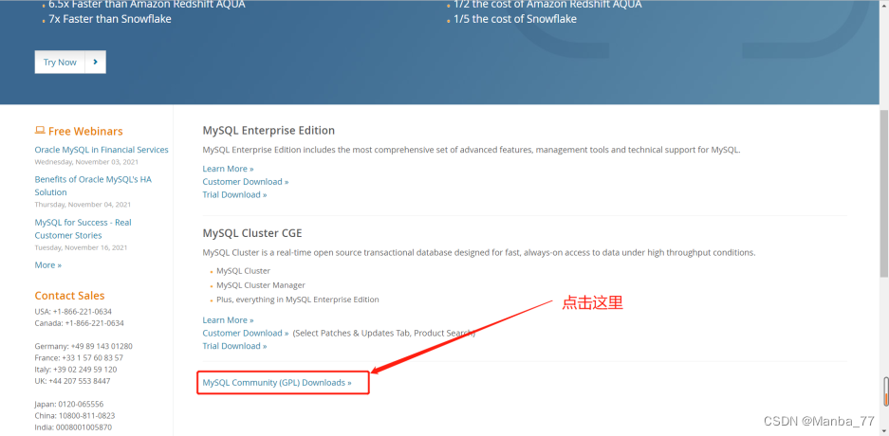Click '7x Faster than Snowflake' banner text
Viewport: 889px width, 436px height.
[110, 19]
